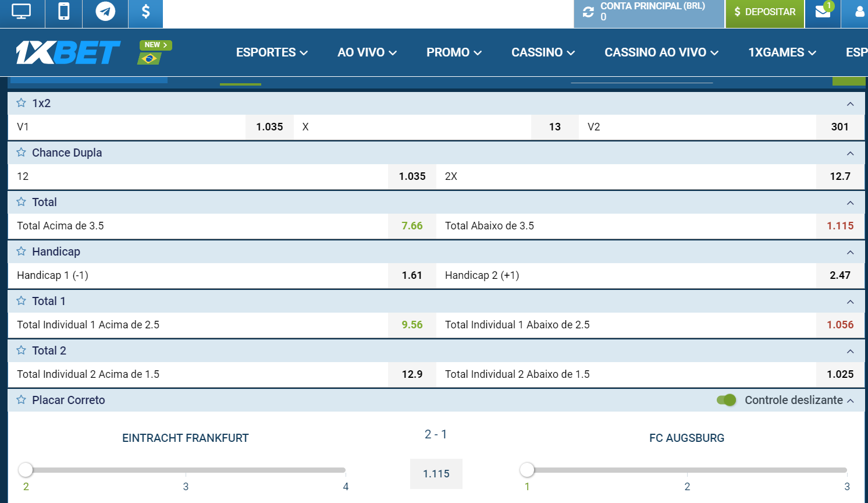
Task: Open the ESPORTES menu
Action: 272,52
